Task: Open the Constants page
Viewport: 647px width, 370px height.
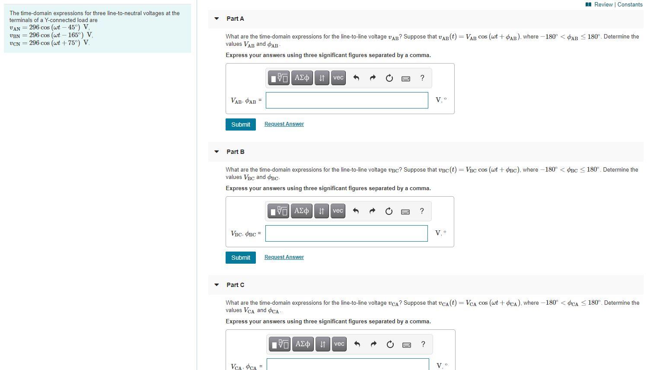Action: 630,4
